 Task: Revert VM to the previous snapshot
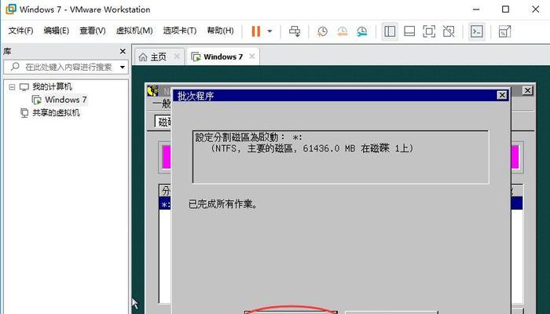point(343,31)
